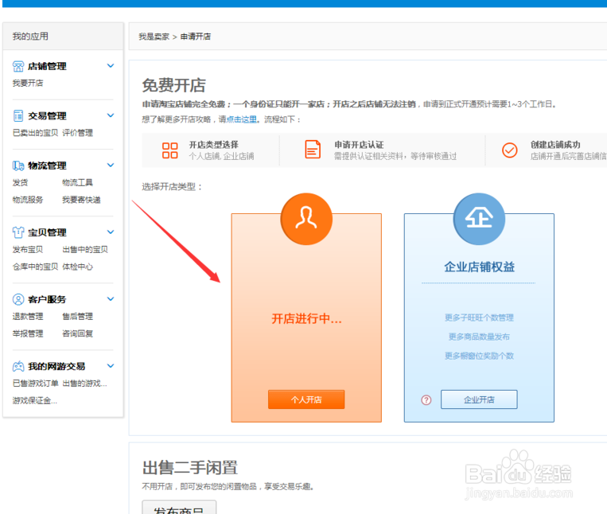Click 更多子旺旺个数管理 benefit text
The height and width of the screenshot is (514, 607).
[x=479, y=317]
